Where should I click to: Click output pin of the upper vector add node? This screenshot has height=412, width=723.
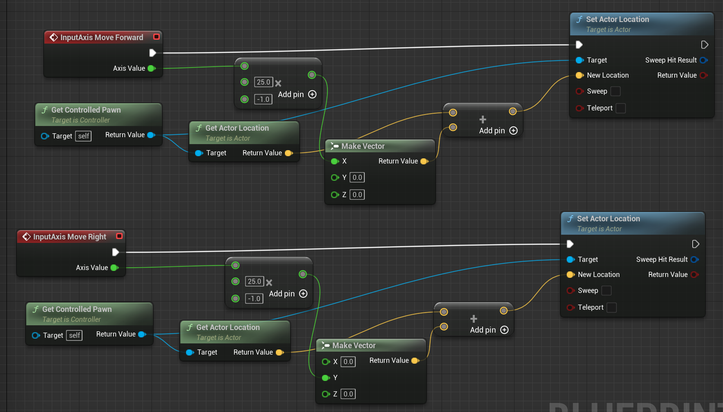(x=512, y=112)
